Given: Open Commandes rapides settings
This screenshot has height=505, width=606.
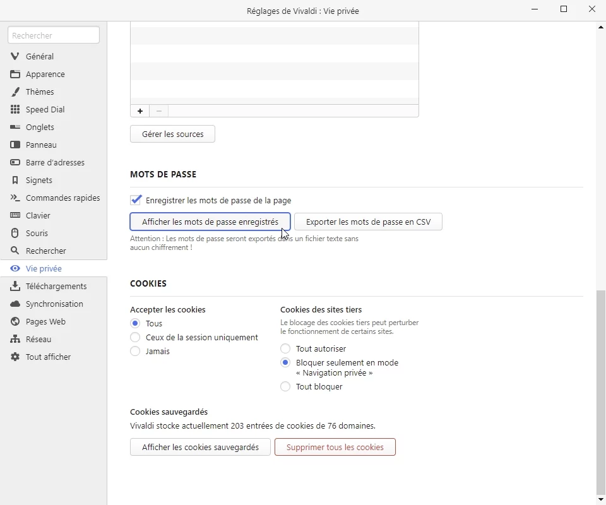Looking at the screenshot, I should [54, 198].
